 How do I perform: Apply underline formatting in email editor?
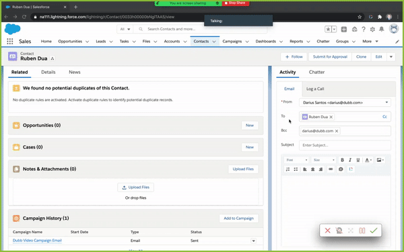point(358,160)
